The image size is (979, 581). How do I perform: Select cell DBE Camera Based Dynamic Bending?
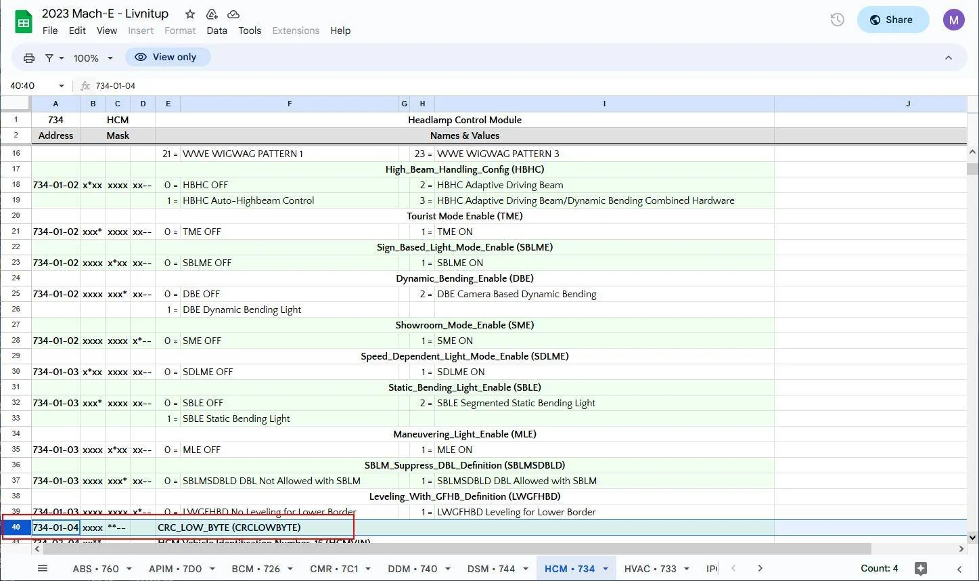604,294
